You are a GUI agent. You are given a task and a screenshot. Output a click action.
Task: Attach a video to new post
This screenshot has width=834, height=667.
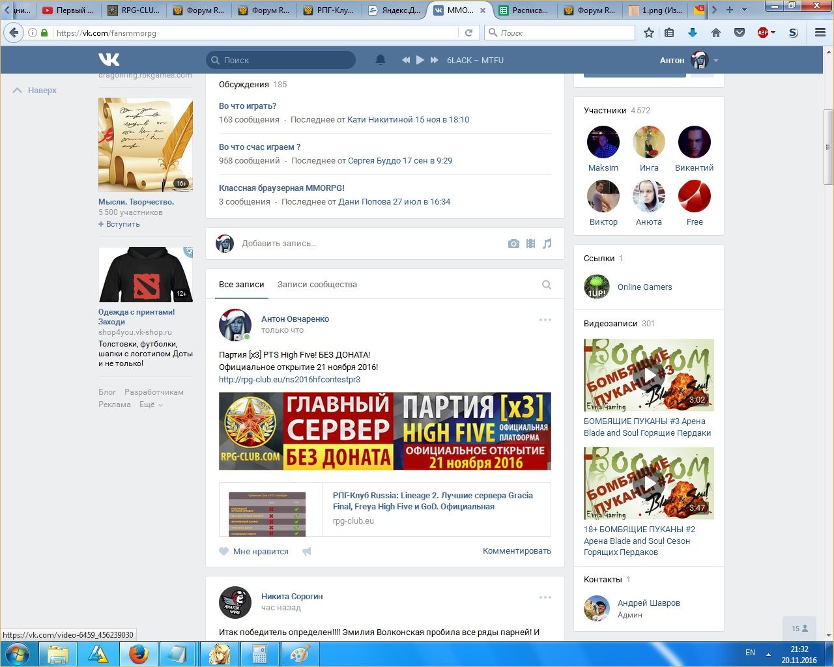[x=530, y=244]
